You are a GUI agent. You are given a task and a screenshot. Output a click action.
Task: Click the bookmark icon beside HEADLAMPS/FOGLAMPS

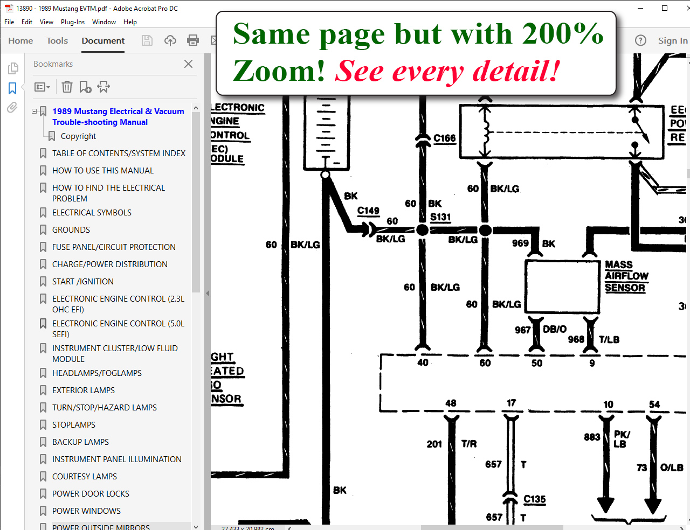[43, 373]
